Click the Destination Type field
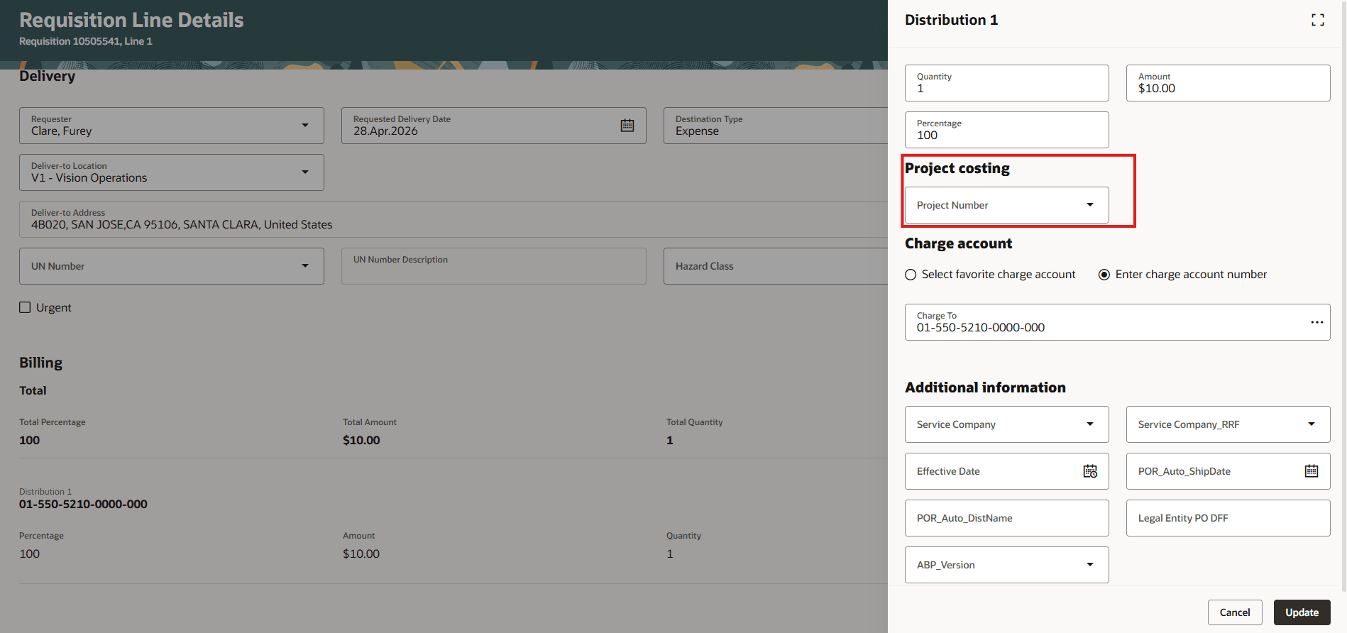1347x633 pixels. click(776, 126)
